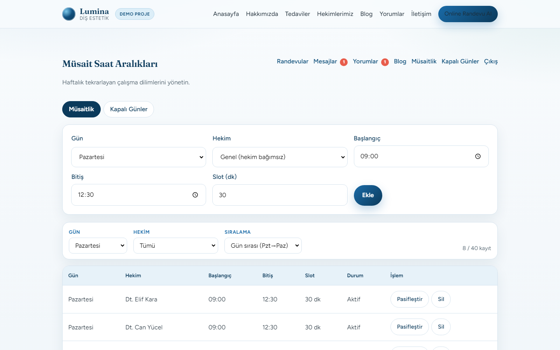Click the Mesajlar notification badge
The width and height of the screenshot is (560, 350).
click(x=344, y=62)
